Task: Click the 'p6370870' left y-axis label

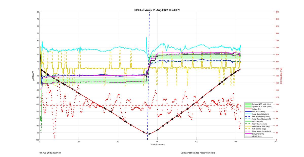Action: [x=33, y=76]
